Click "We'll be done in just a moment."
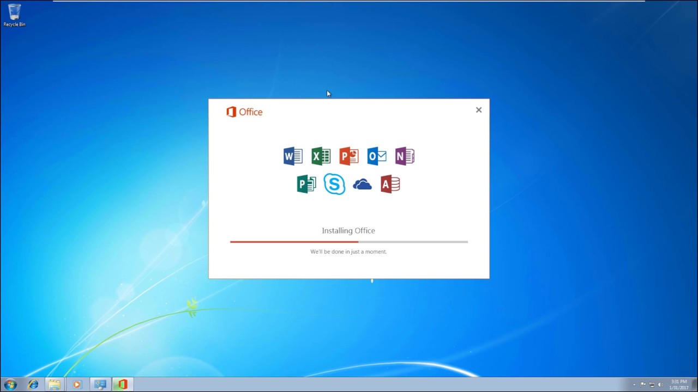 [348, 252]
